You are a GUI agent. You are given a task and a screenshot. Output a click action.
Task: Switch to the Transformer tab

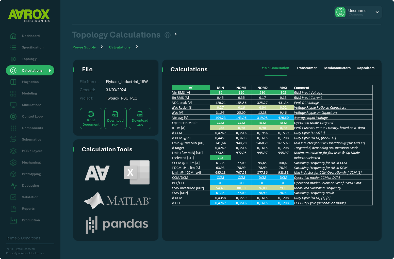(307, 68)
